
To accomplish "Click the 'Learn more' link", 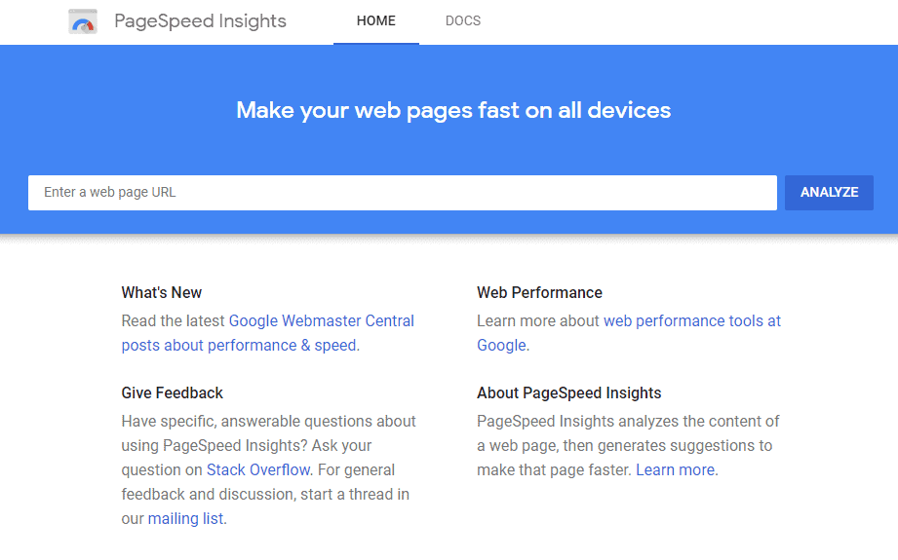I will click(x=676, y=469).
